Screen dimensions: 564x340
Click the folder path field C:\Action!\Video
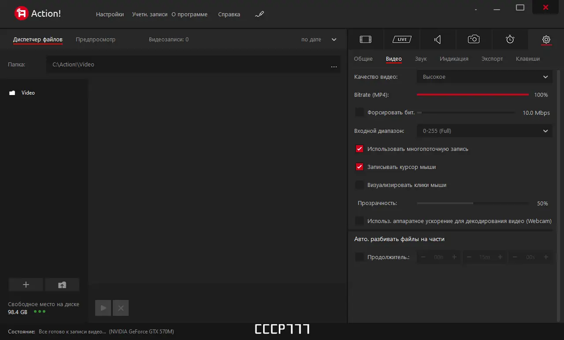pyautogui.click(x=193, y=64)
